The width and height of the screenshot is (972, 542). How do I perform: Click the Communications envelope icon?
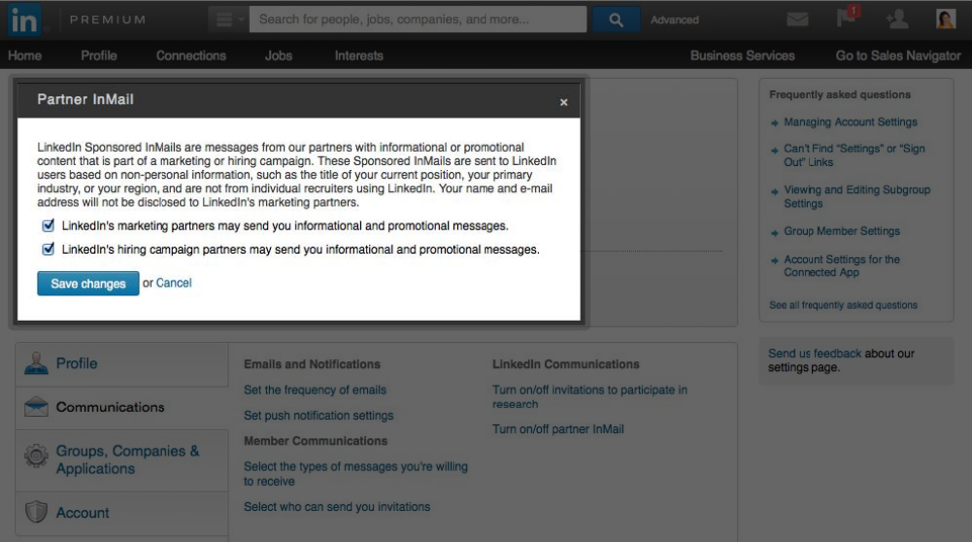pos(36,406)
